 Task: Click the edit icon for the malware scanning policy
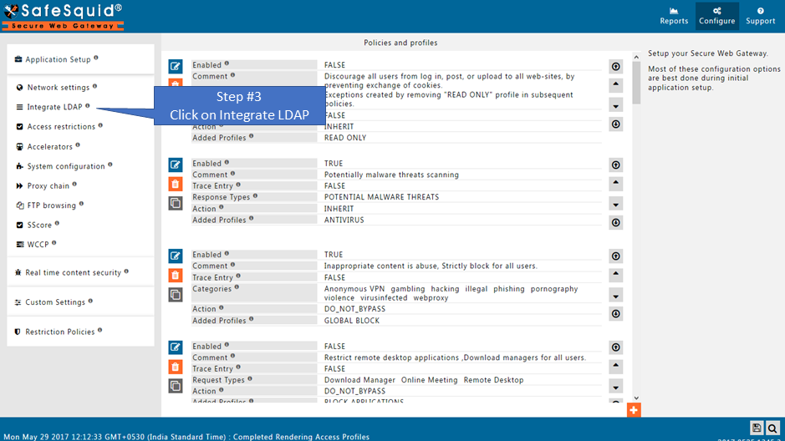coord(176,165)
